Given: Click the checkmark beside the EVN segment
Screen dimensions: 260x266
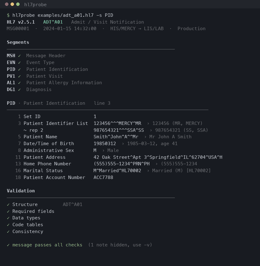Looking at the screenshot, I should (20, 62).
